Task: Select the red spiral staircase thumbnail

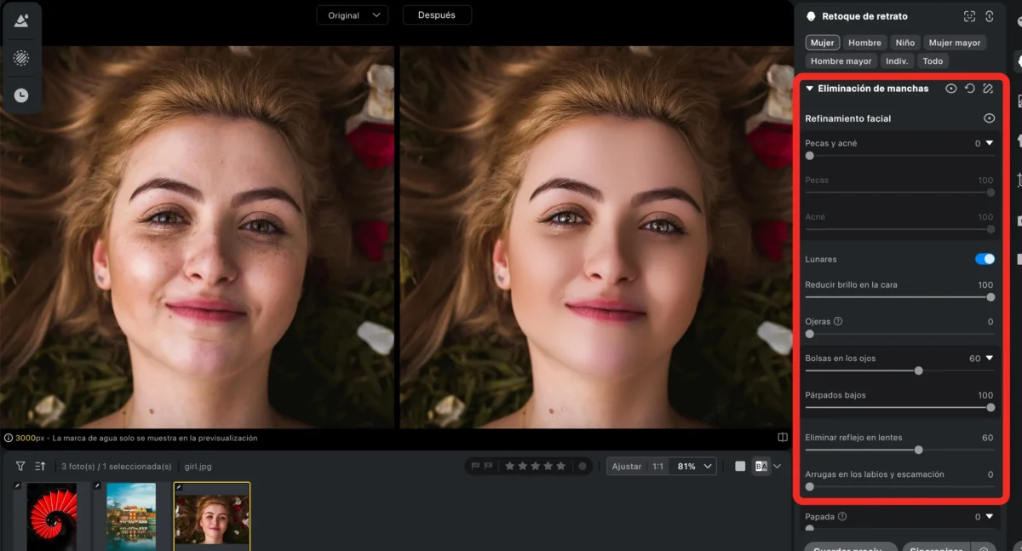Action: tap(51, 517)
